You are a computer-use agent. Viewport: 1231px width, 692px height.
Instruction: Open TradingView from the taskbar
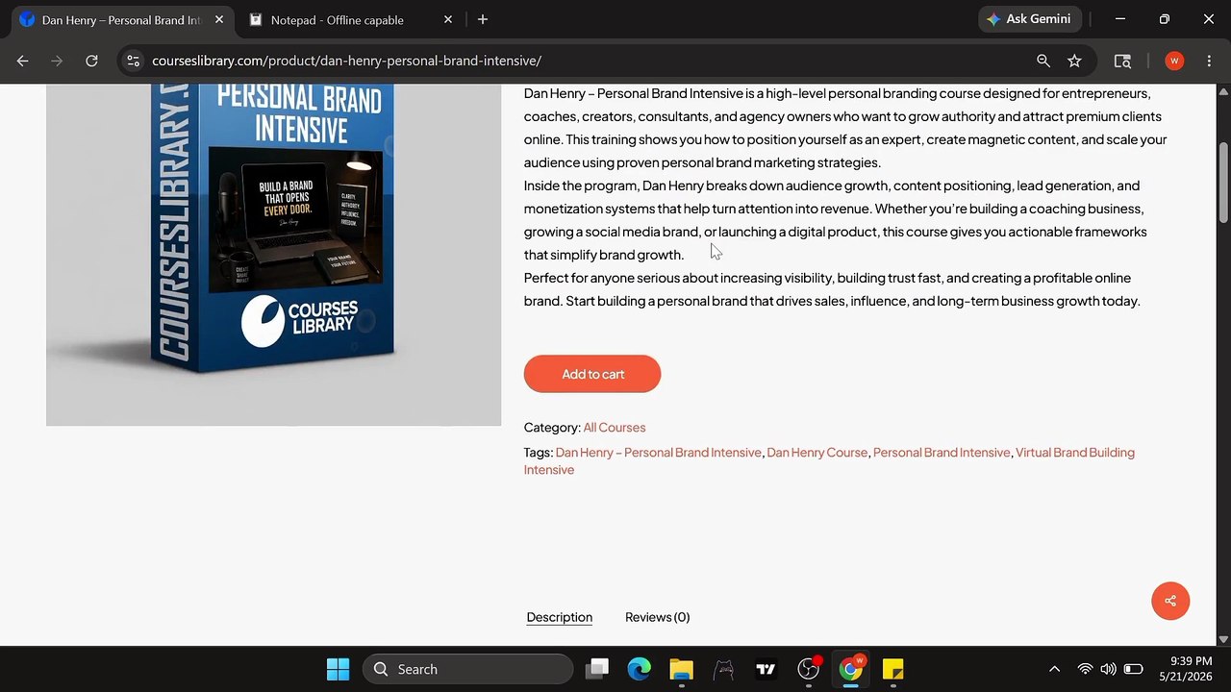(x=766, y=669)
